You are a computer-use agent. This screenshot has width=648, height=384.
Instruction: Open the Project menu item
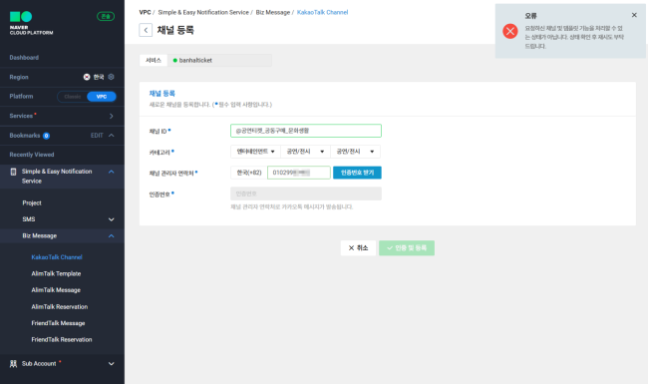[32, 202]
